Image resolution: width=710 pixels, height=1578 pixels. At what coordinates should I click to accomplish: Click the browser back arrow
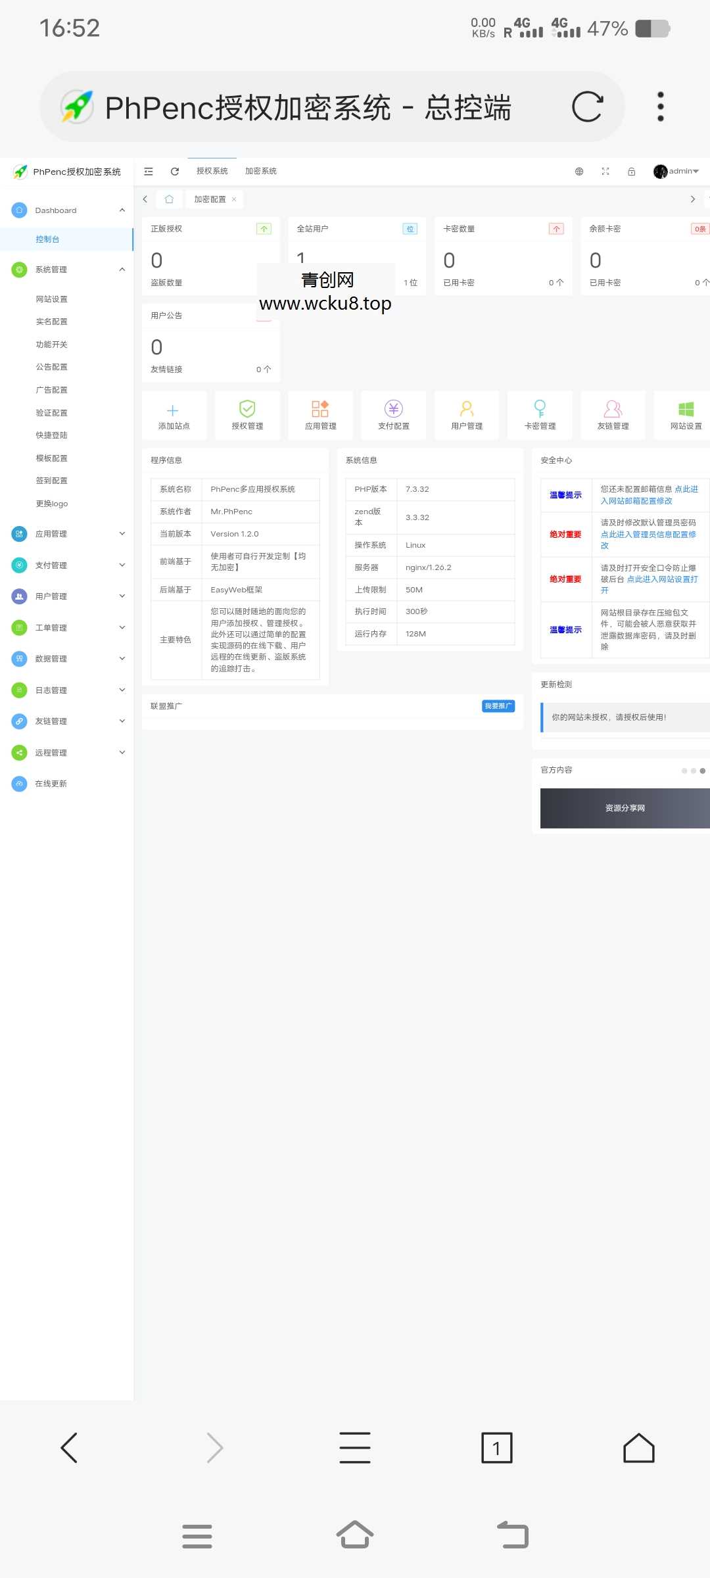pos(69,1448)
